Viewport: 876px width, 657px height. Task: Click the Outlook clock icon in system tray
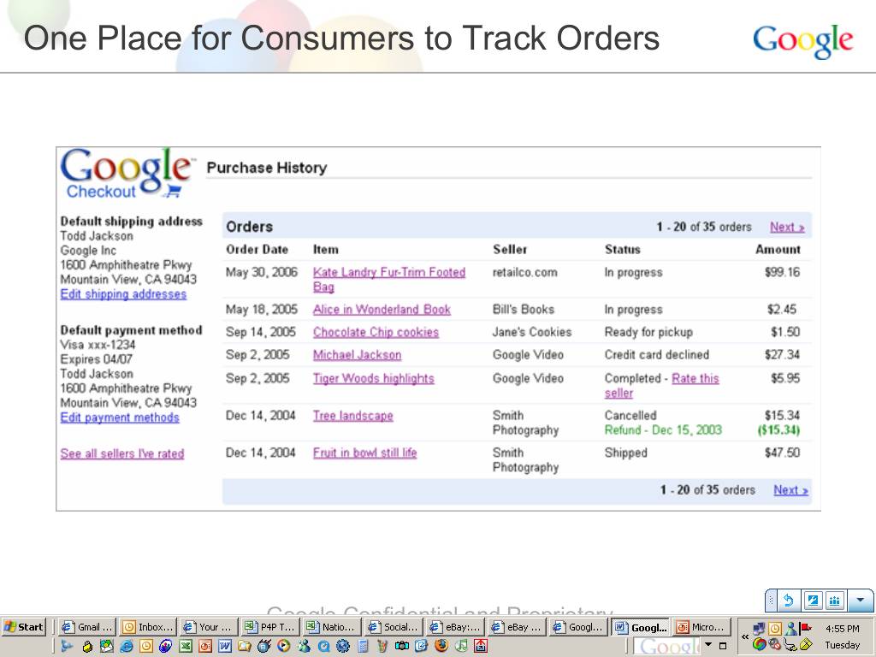[x=775, y=629]
